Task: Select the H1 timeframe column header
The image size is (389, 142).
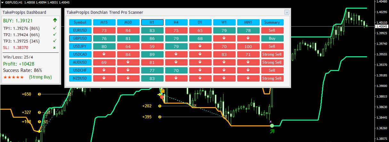Action: click(152, 22)
